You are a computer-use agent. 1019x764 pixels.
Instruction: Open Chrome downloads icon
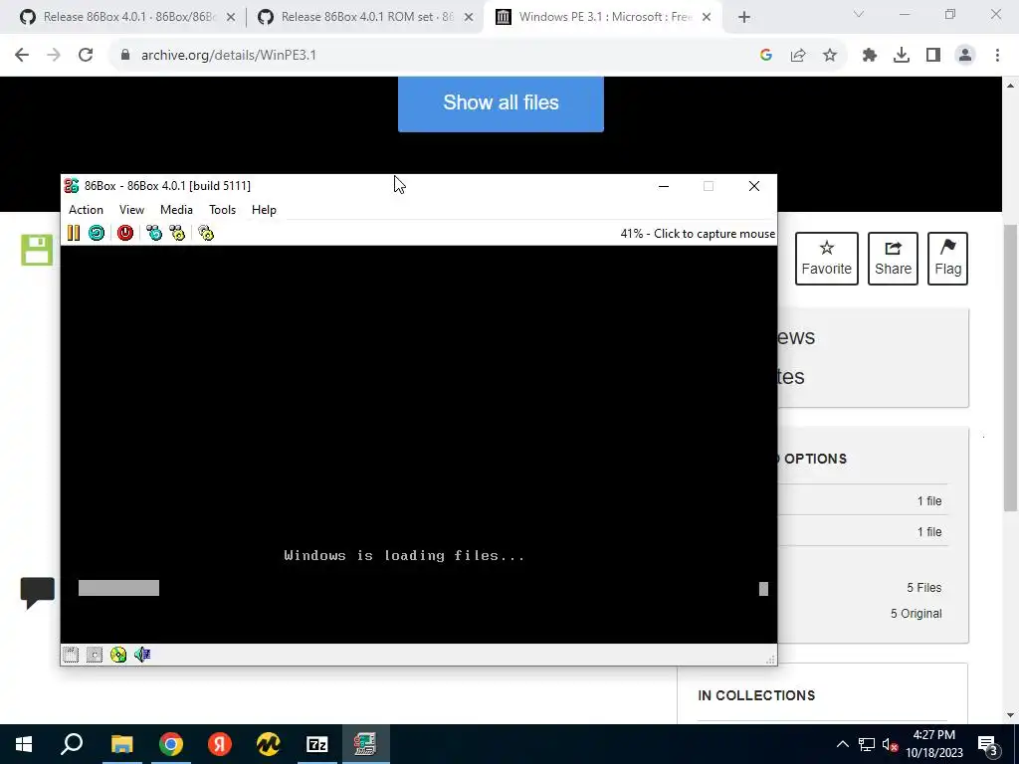[x=901, y=56]
